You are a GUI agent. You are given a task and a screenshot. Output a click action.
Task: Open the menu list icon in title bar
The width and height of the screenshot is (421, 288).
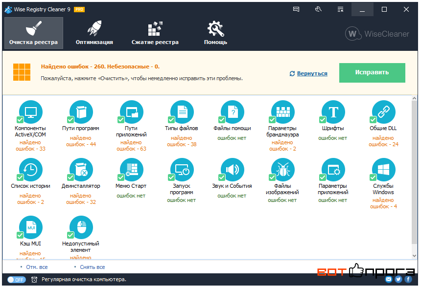pyautogui.click(x=340, y=9)
